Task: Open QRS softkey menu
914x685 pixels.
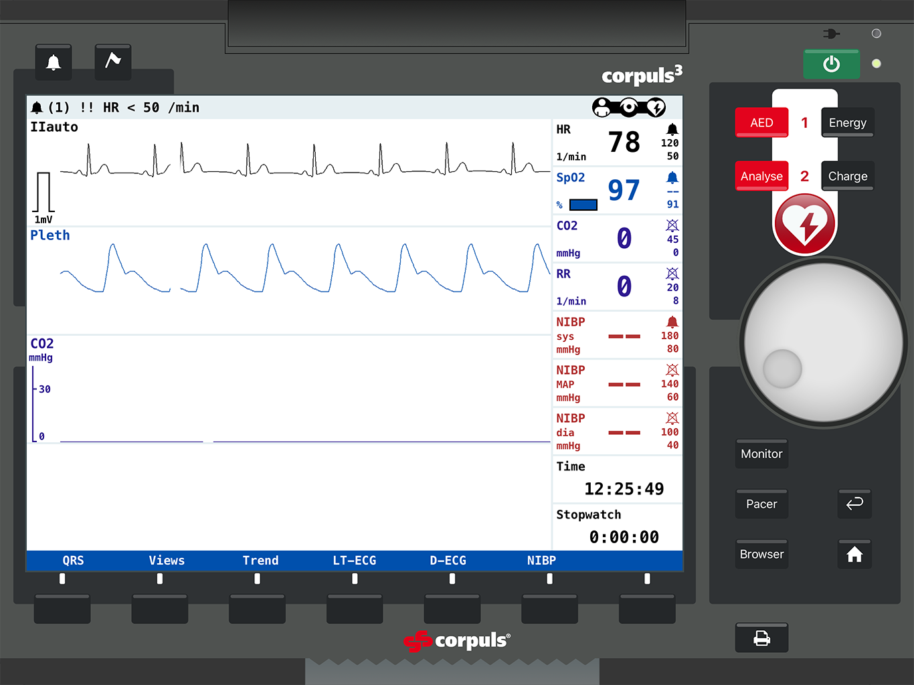Action: pyautogui.click(x=74, y=561)
